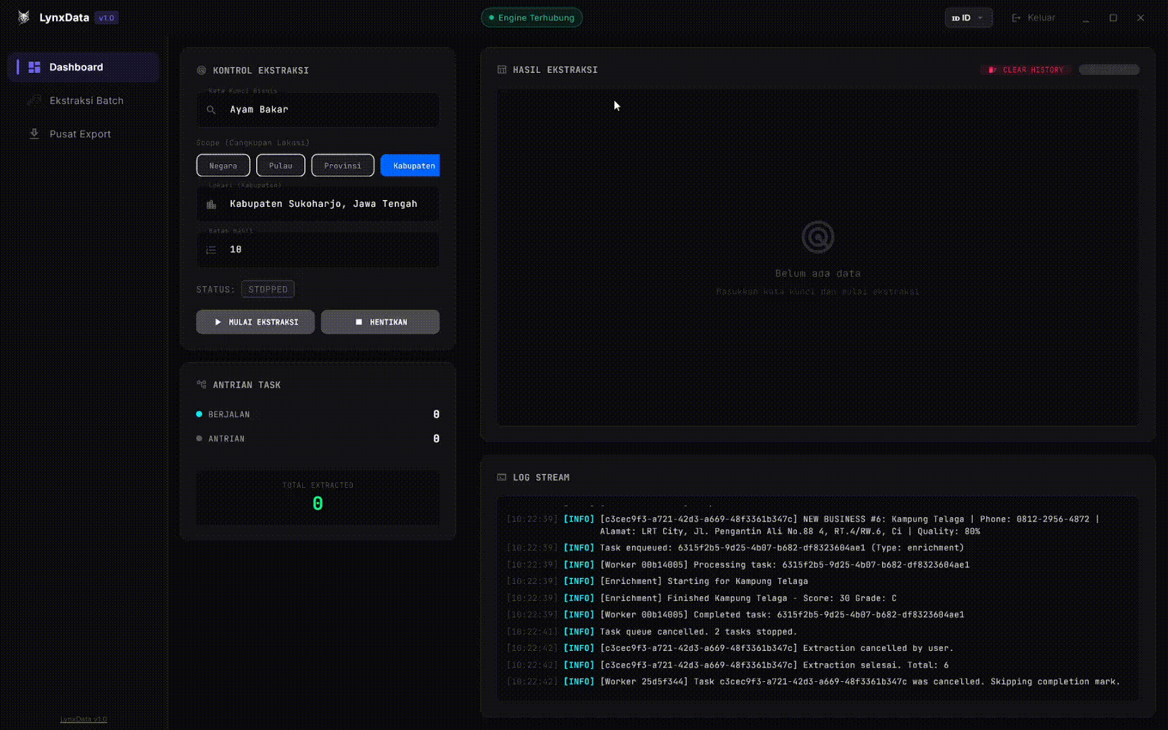This screenshot has height=730, width=1168.
Task: Click the logout arrow icon beside Keluar
Action: 1016,18
